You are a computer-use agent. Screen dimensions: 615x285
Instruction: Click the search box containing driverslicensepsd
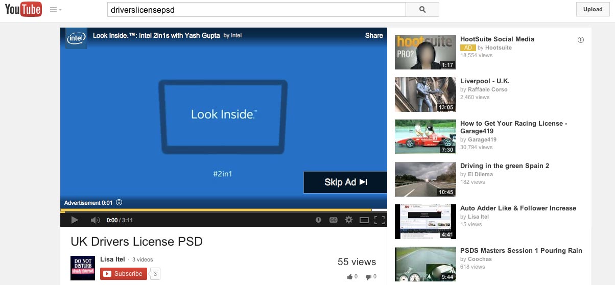coord(256,9)
